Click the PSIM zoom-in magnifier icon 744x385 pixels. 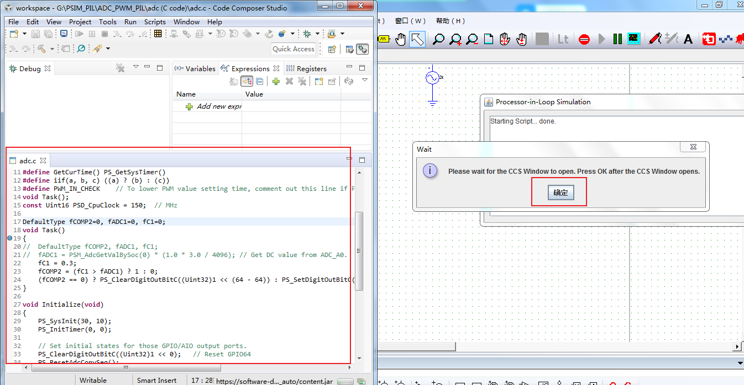(x=455, y=39)
